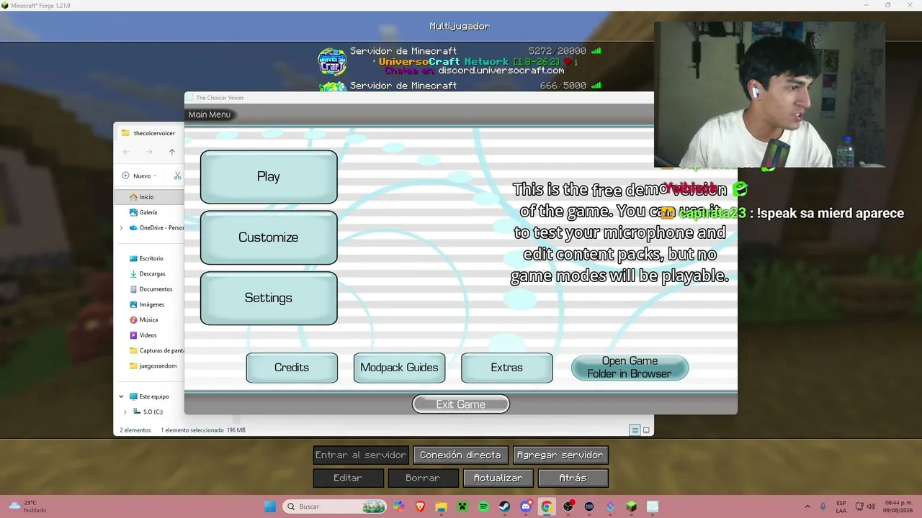This screenshot has width=922, height=518.
Task: Open Steam from the taskbar
Action: click(504, 506)
